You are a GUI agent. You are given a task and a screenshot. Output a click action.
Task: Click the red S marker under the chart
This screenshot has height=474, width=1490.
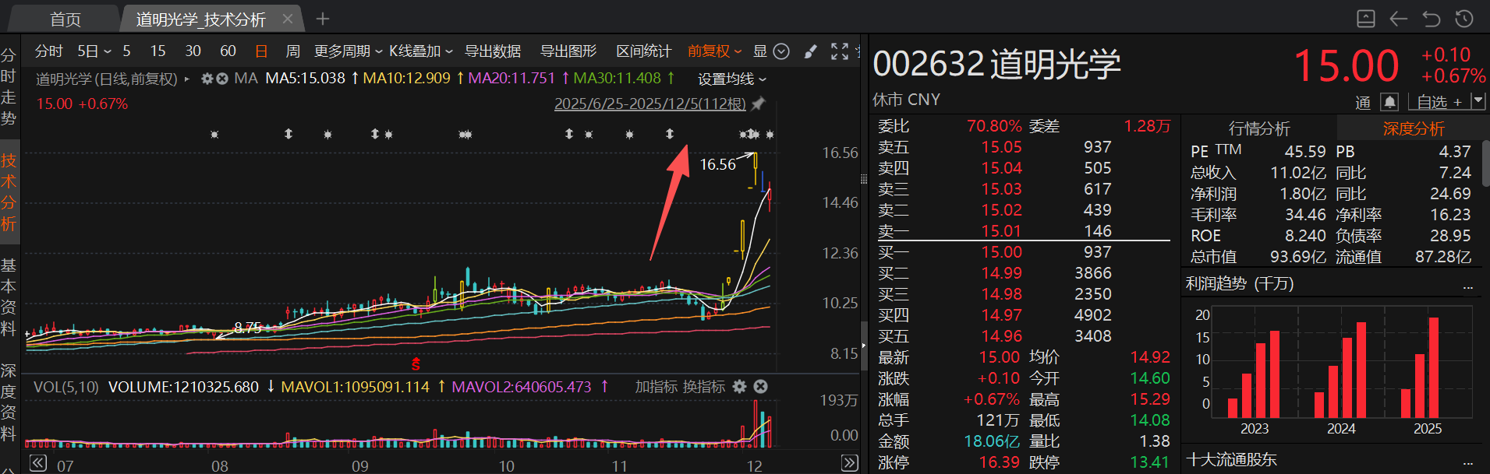coord(416,363)
